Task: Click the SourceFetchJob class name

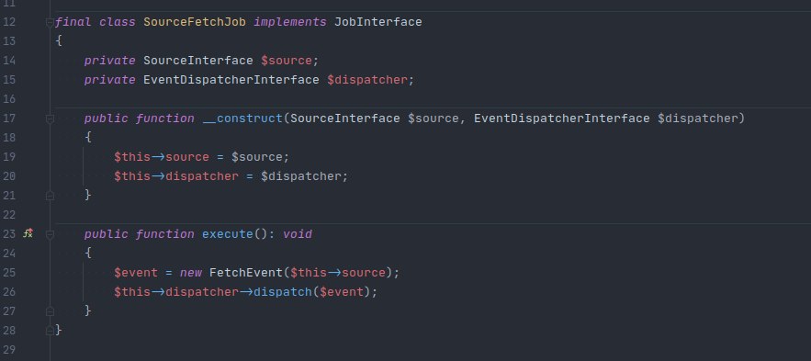Action: (x=195, y=22)
